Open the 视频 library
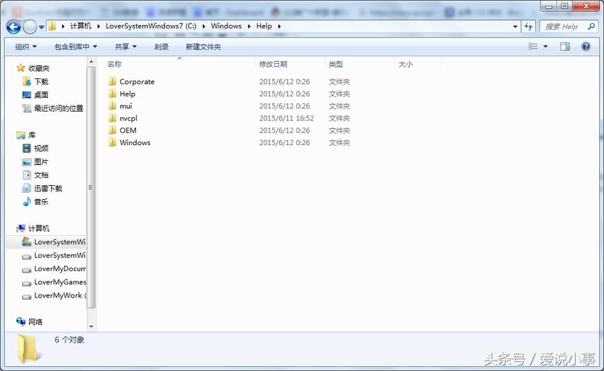Image resolution: width=604 pixels, height=371 pixels. pyautogui.click(x=41, y=148)
